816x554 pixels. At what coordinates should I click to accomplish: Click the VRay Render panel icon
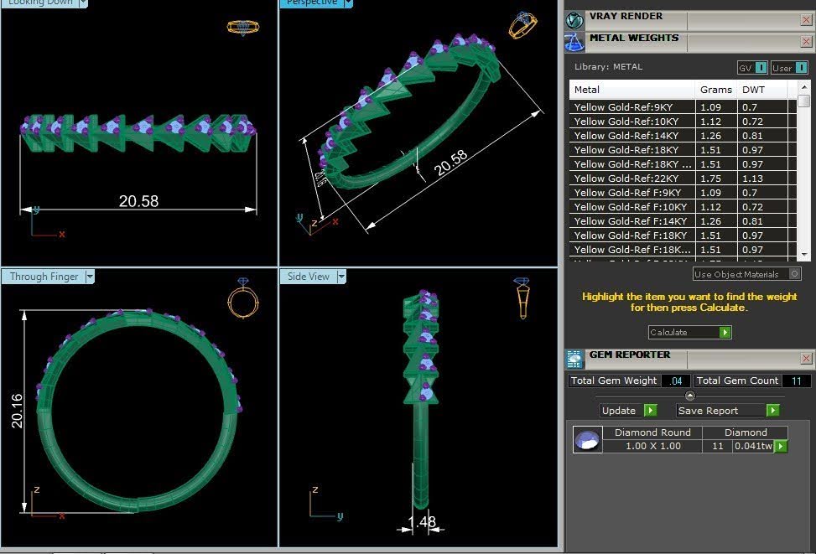pyautogui.click(x=574, y=20)
